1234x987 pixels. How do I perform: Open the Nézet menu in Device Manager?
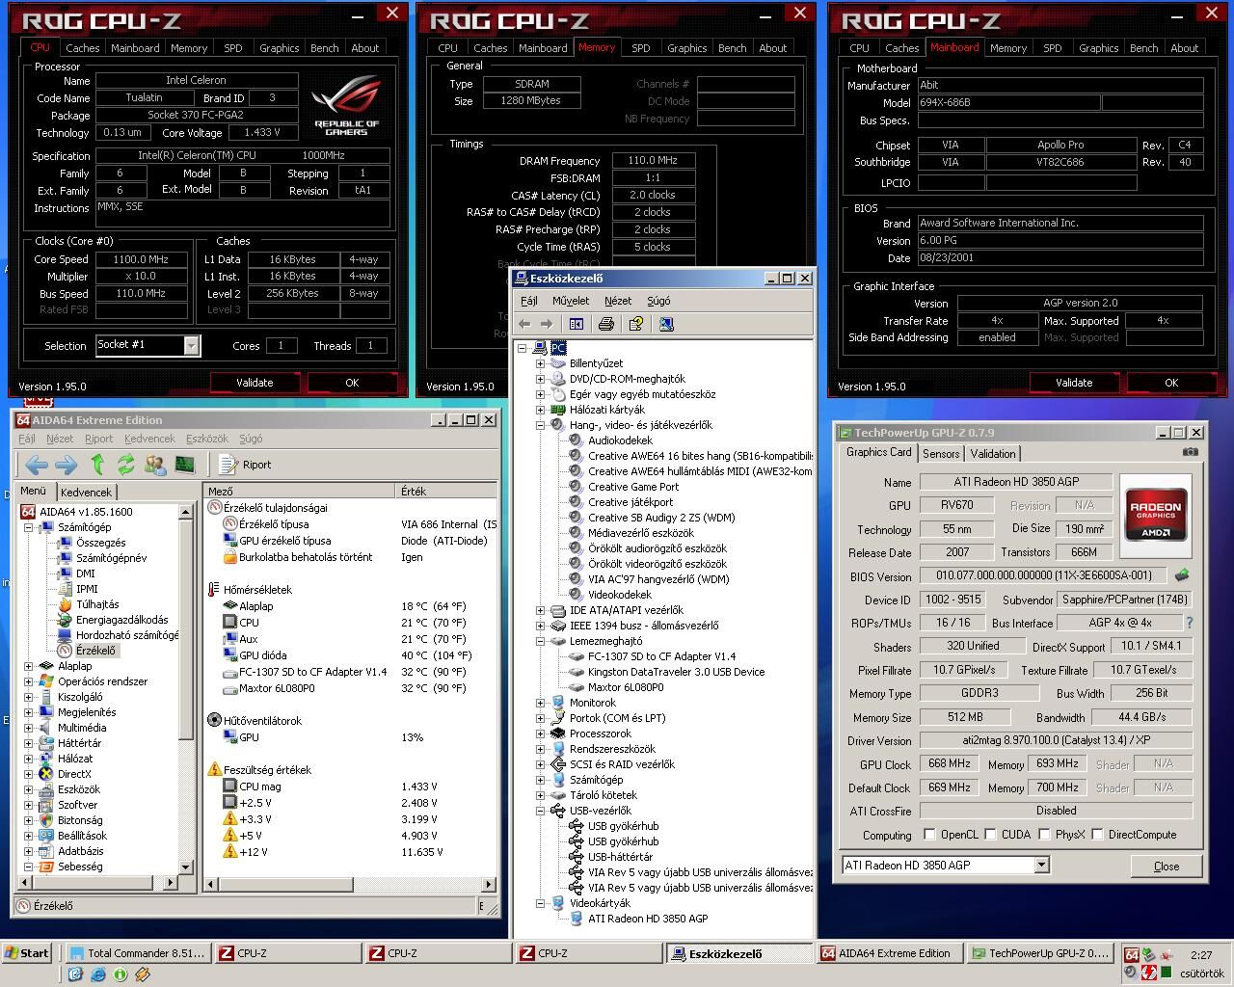(618, 301)
